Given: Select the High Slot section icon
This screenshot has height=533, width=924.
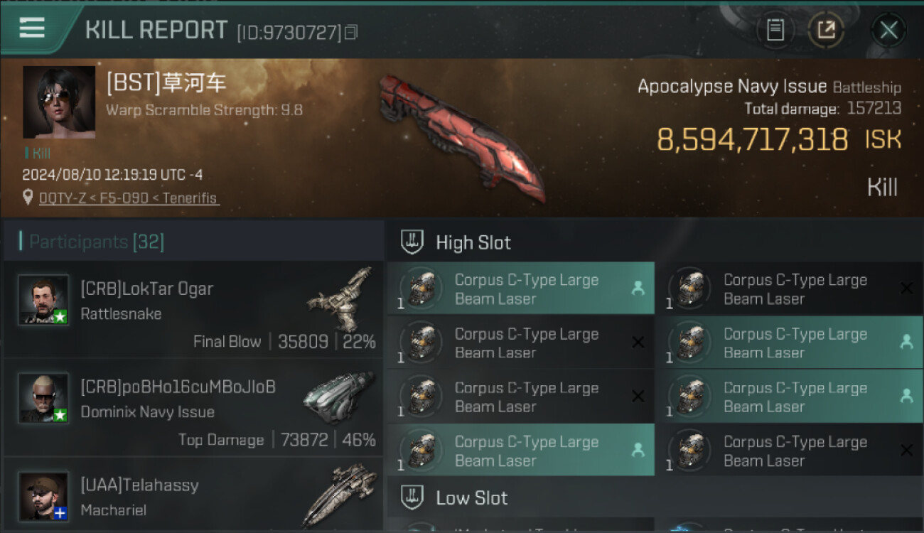Looking at the screenshot, I should (412, 242).
